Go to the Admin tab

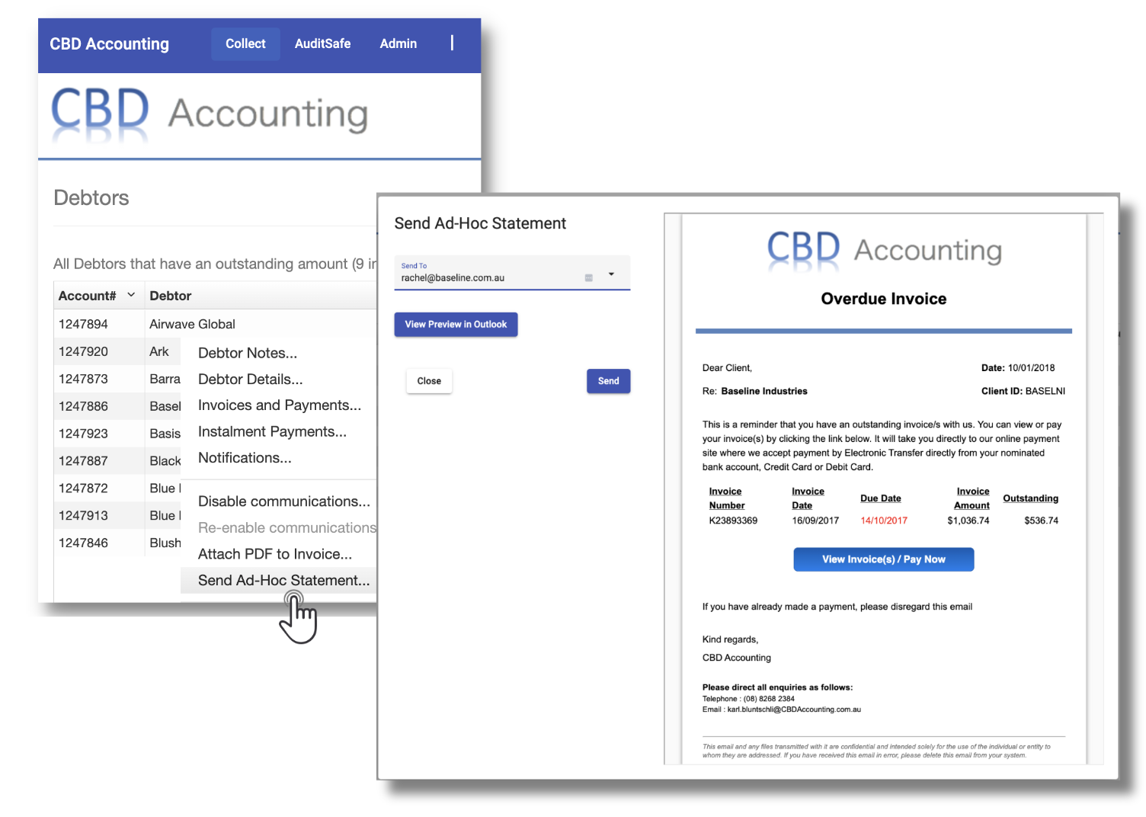[x=398, y=44]
